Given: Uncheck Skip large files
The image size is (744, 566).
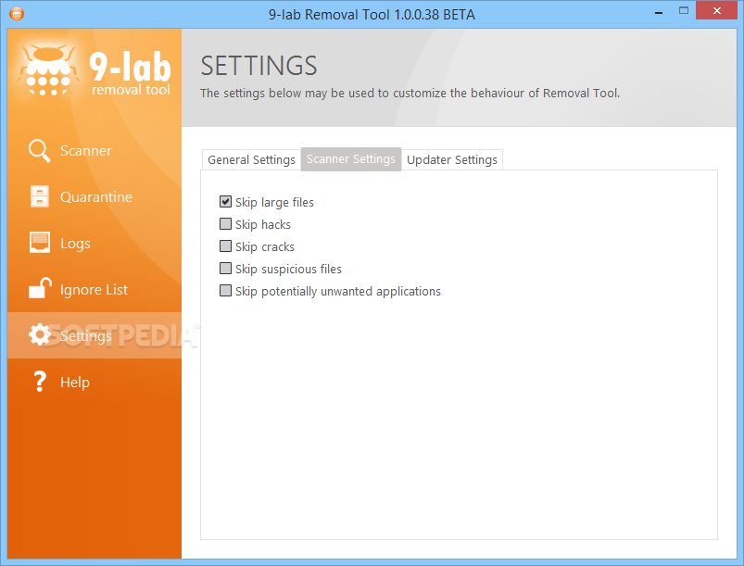Looking at the screenshot, I should coord(225,202).
